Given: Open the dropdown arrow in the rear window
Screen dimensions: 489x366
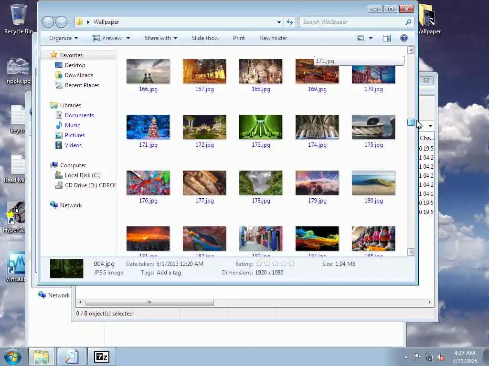Looking at the screenshot, I should [430, 126].
